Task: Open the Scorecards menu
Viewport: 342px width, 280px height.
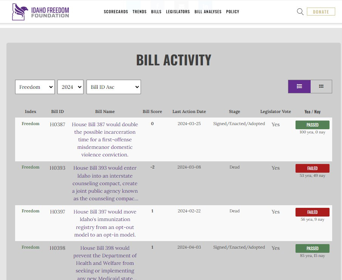Action: point(116,12)
